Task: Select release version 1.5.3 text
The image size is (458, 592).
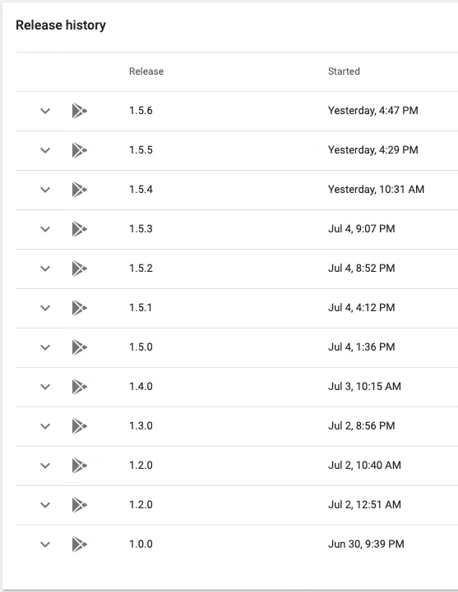Action: (x=141, y=229)
